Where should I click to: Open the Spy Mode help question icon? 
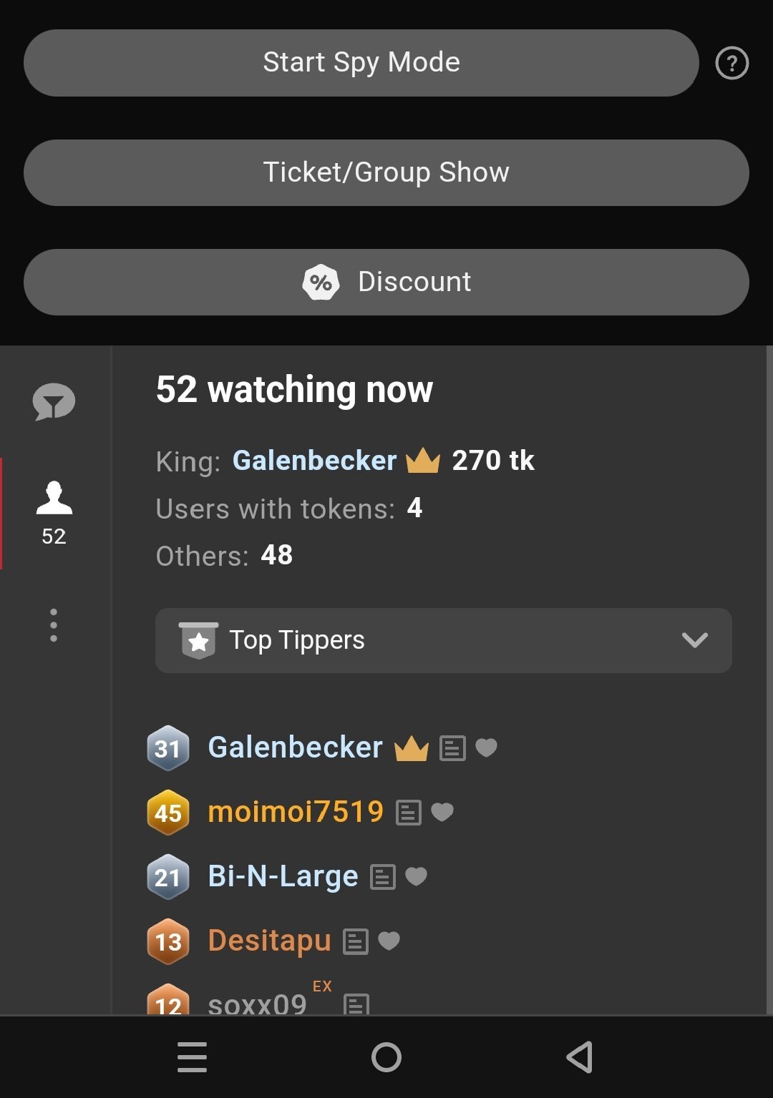click(x=731, y=63)
